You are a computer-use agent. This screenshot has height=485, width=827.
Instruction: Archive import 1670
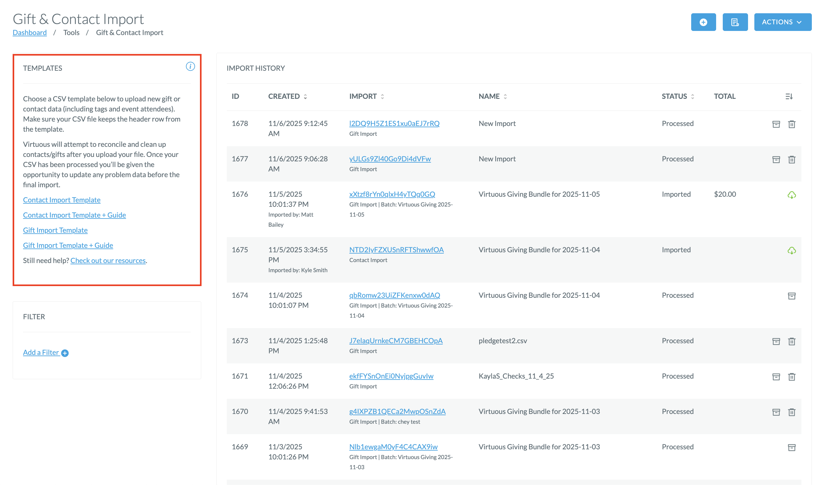point(776,412)
